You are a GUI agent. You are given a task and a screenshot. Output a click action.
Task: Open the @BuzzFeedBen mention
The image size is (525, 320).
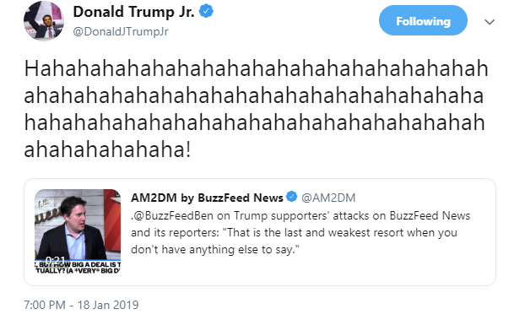tap(173, 215)
